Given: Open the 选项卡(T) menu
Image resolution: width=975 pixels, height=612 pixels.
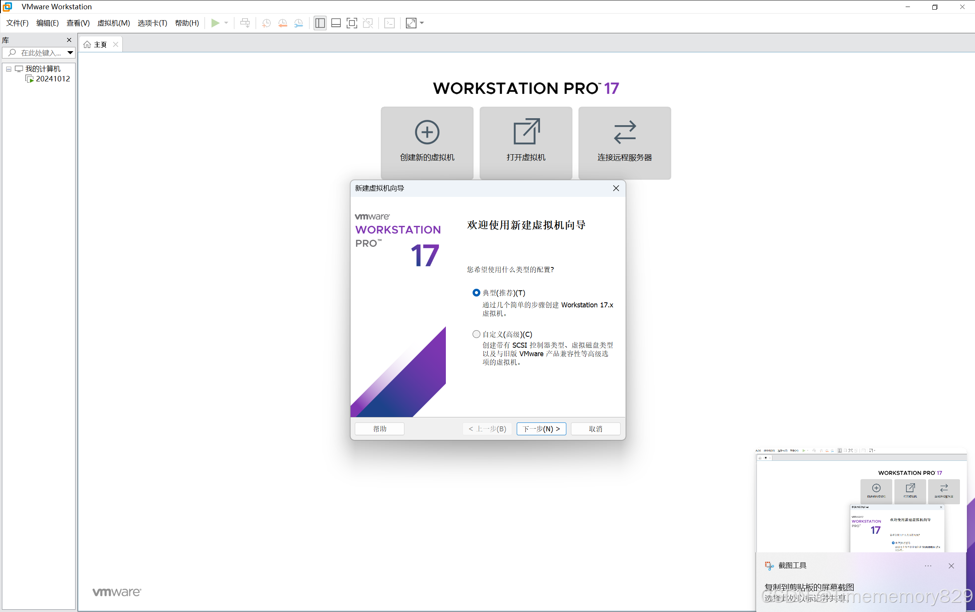Looking at the screenshot, I should 153,23.
